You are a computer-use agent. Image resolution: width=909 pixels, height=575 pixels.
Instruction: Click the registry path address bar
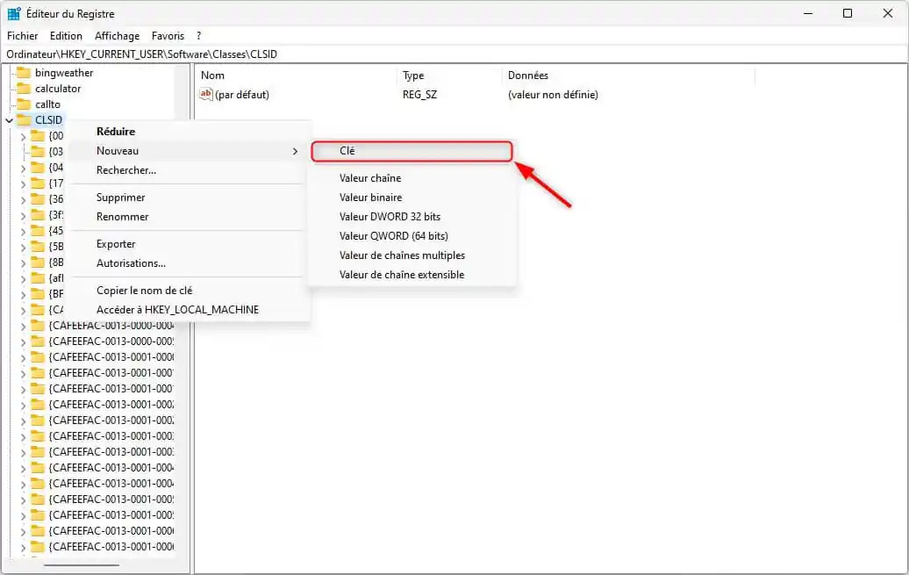(x=454, y=54)
